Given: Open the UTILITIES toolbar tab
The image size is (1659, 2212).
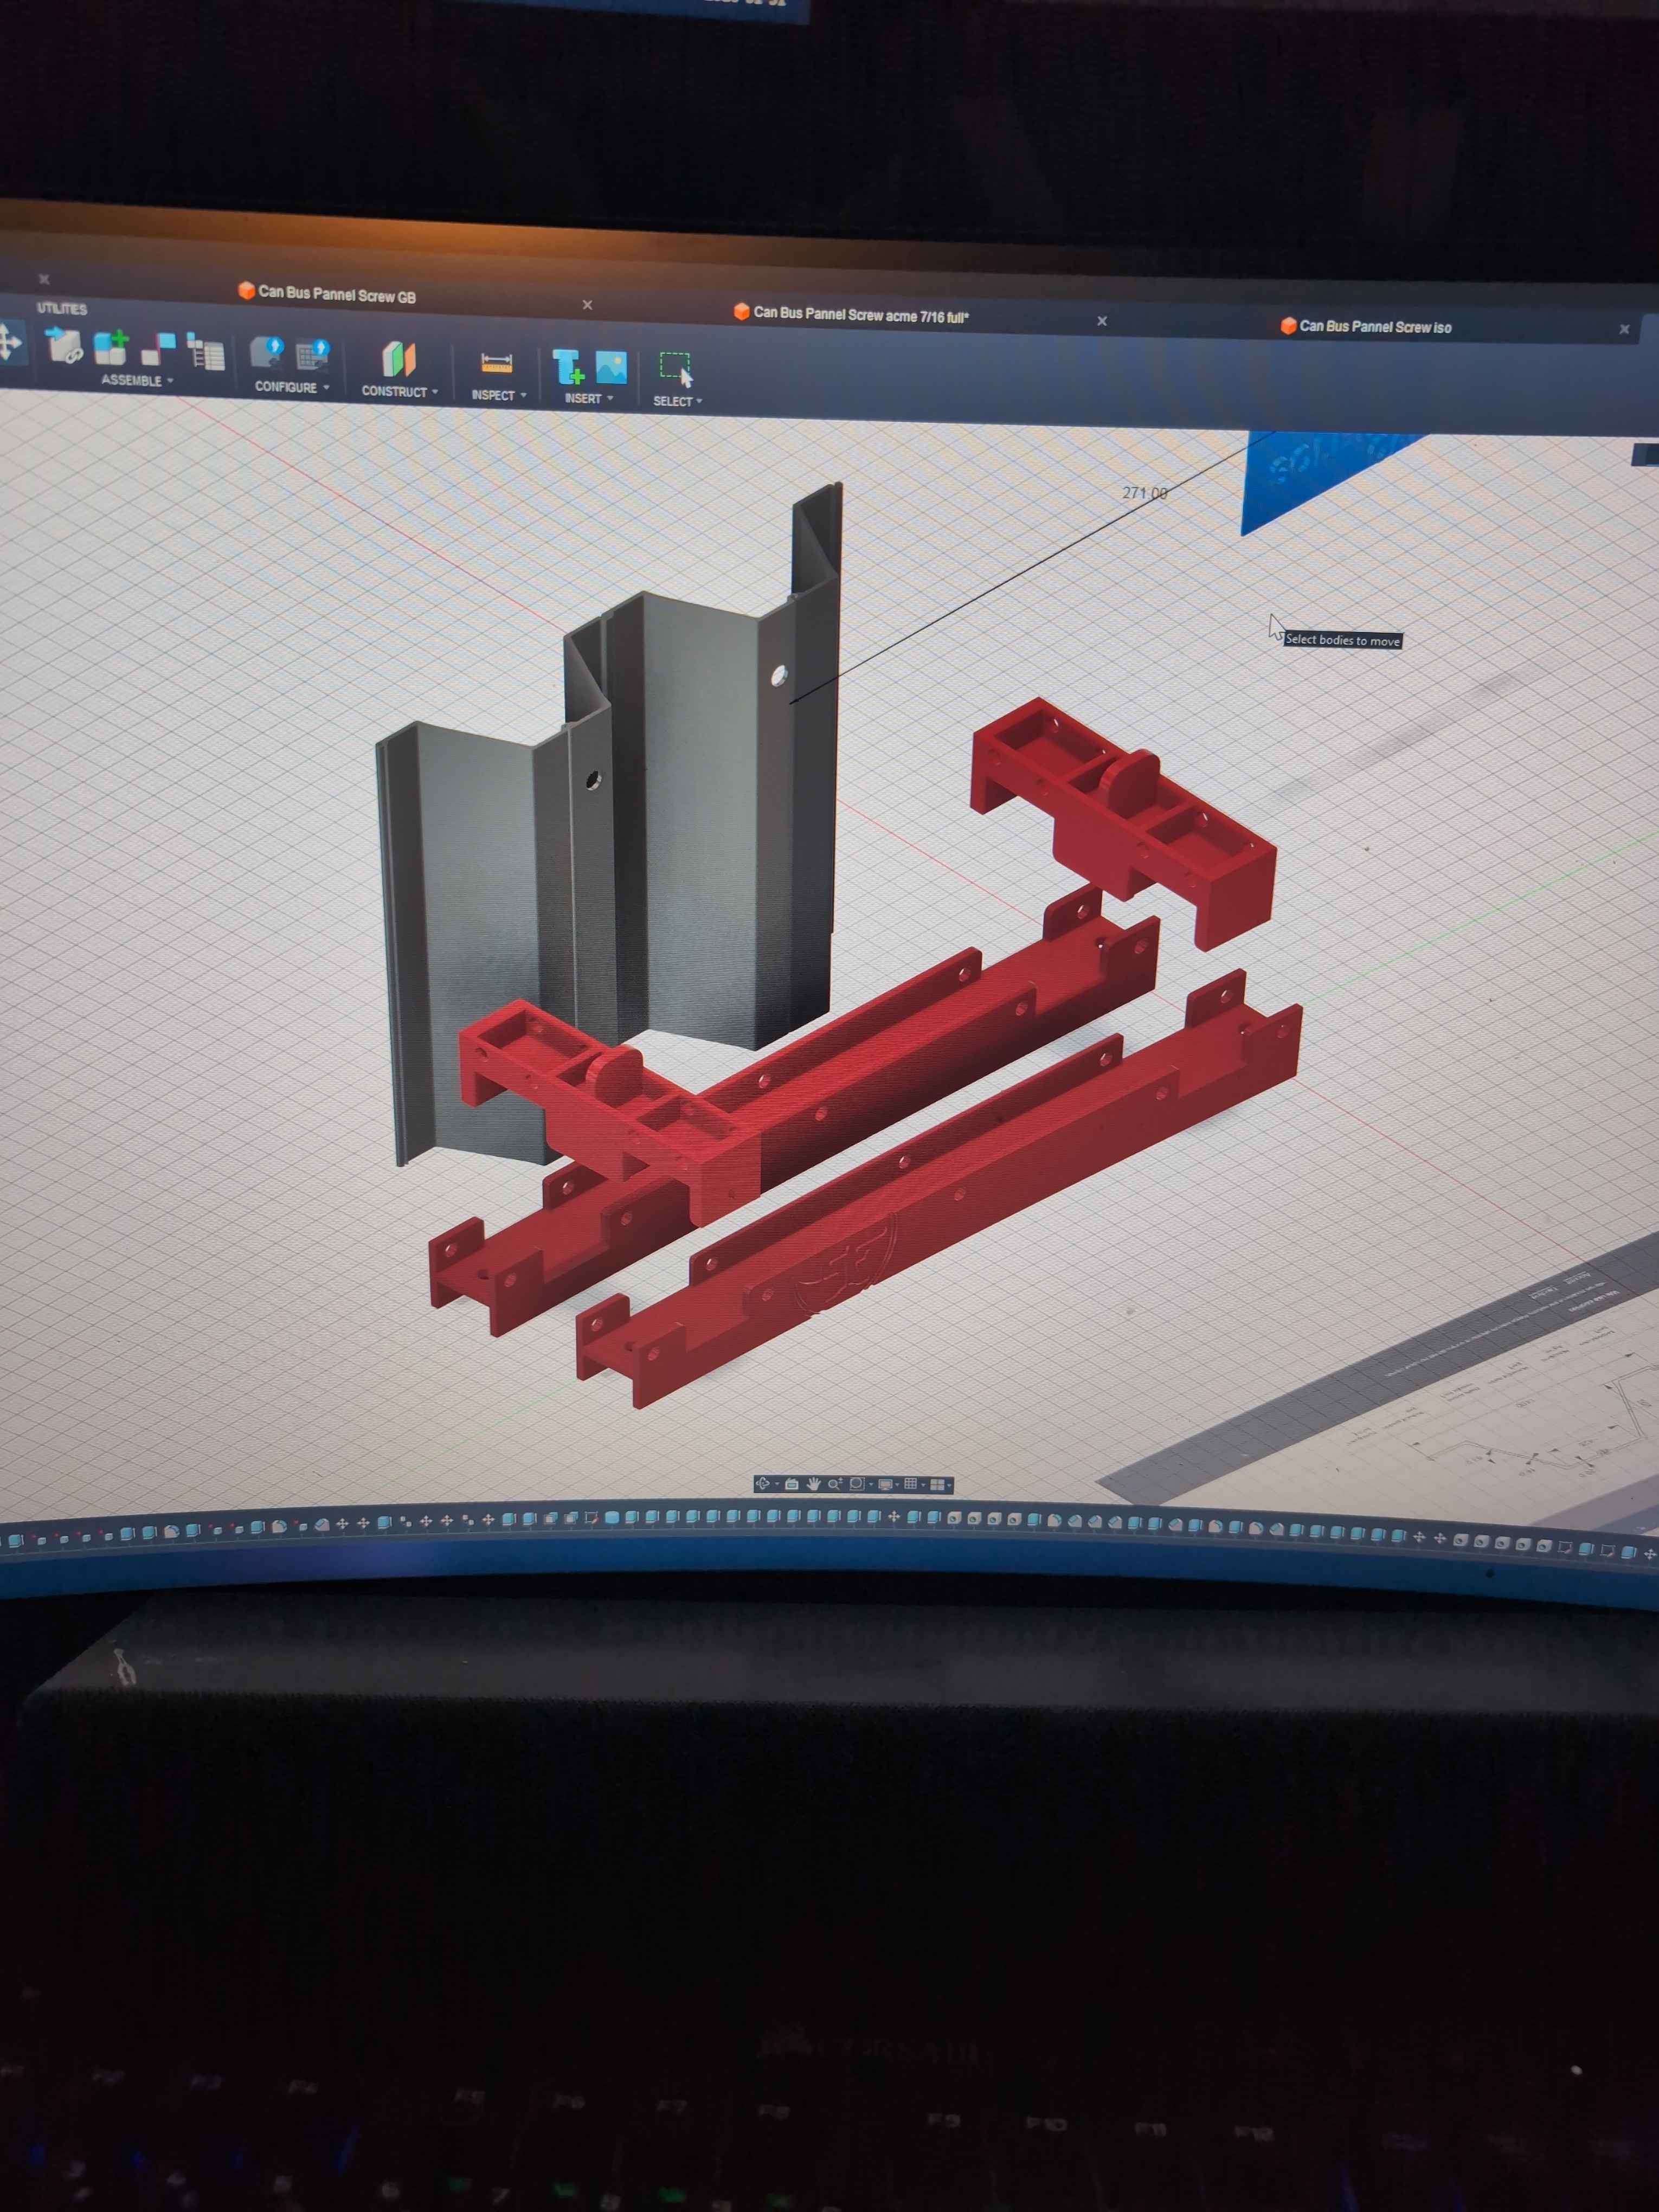Looking at the screenshot, I should (62, 309).
